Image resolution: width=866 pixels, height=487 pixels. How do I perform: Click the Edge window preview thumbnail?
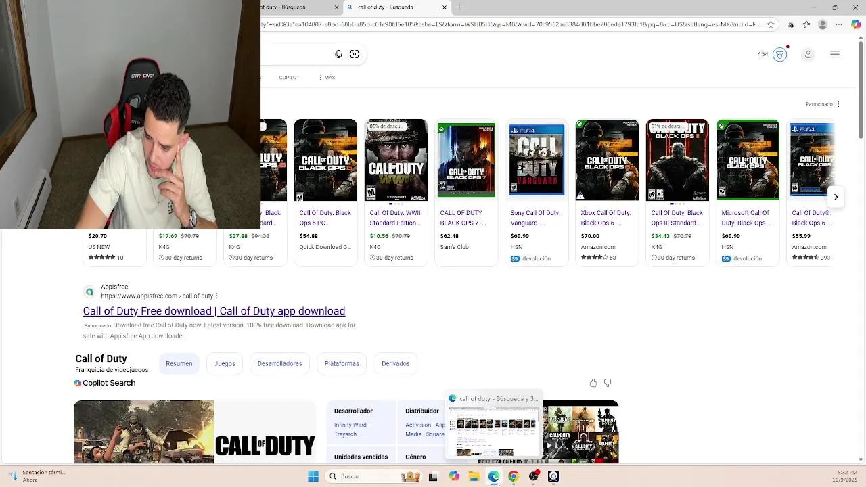(494, 432)
